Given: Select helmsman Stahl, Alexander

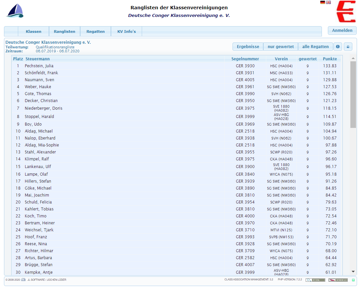Looking at the screenshot, I should point(40,152).
